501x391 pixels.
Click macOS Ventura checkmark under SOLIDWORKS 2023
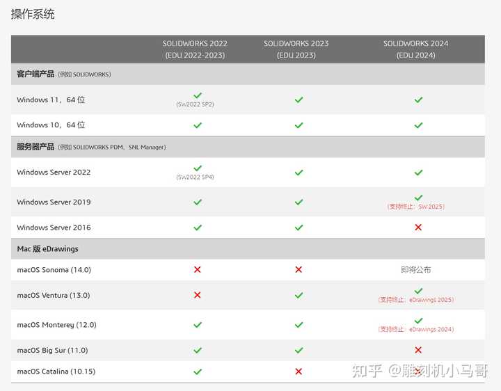(x=299, y=295)
